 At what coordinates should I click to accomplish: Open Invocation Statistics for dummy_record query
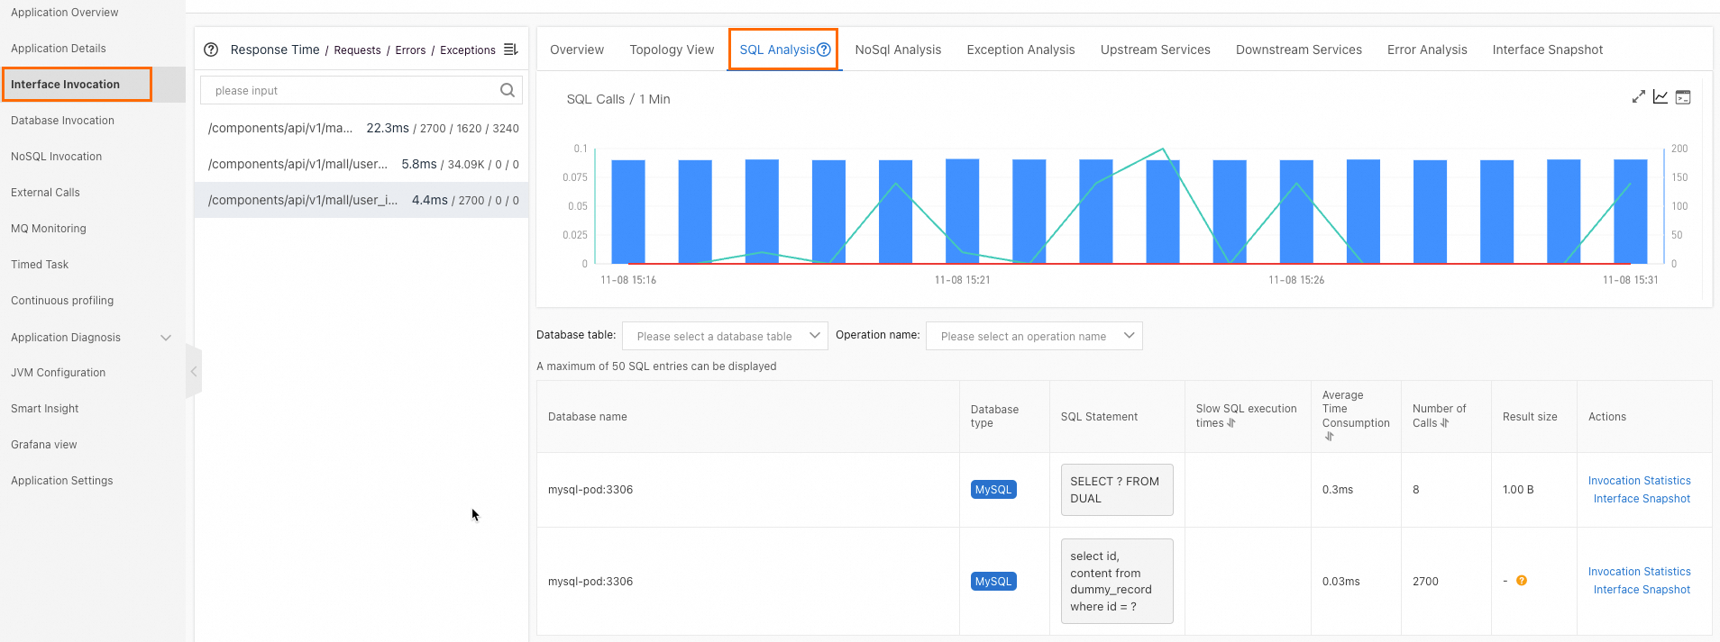coord(1639,572)
